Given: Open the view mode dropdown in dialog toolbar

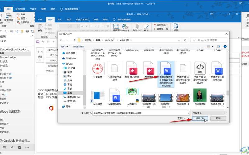Looking at the screenshot, I should [213, 46].
